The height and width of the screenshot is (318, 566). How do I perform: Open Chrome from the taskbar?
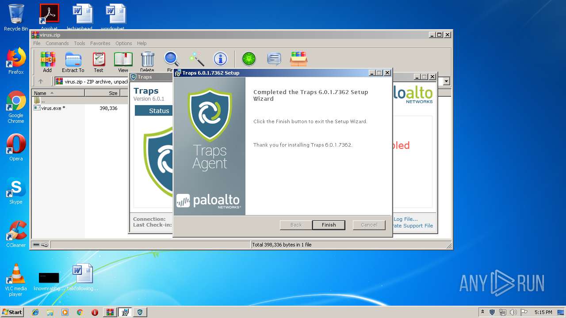[80, 312]
